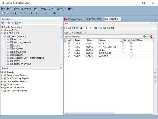Click the binoculars Find DB Object icon
This screenshot has height=119, width=158.
[x=54, y=13]
